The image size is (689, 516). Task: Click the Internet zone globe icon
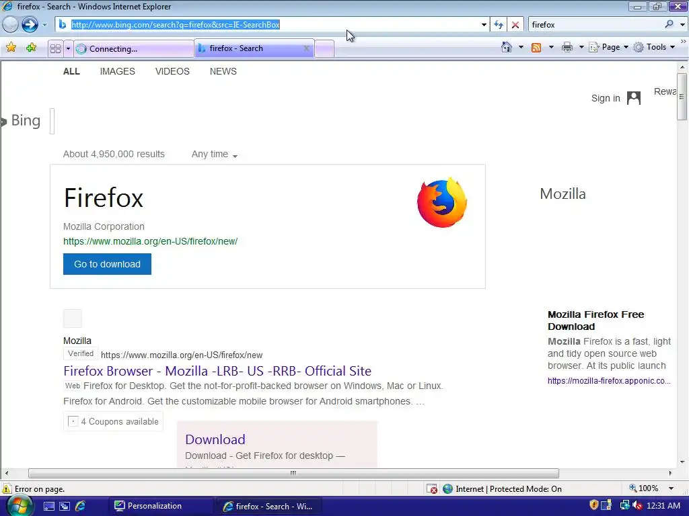point(447,489)
